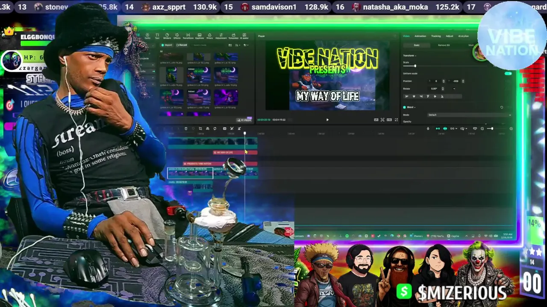Select the Basic sub-tab
547x307 pixels.
pos(417,45)
